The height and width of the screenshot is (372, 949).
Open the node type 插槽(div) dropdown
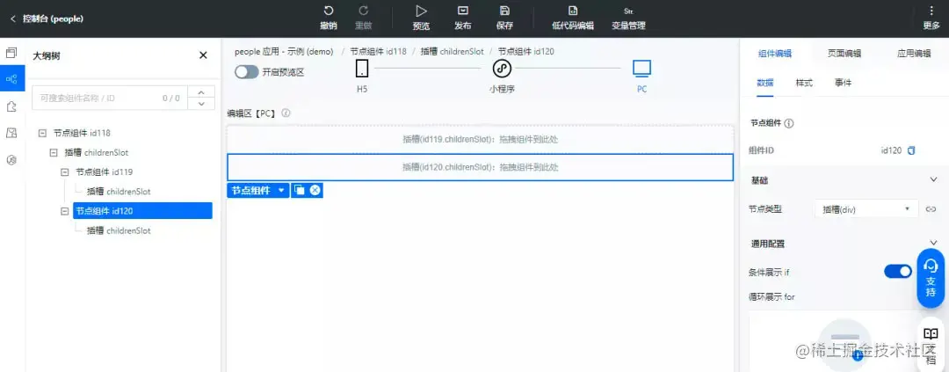coord(866,209)
